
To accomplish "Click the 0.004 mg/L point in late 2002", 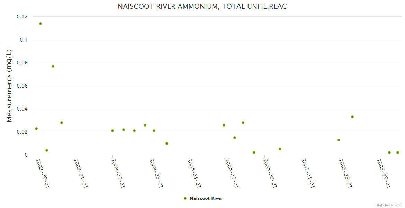I will (x=47, y=150).
